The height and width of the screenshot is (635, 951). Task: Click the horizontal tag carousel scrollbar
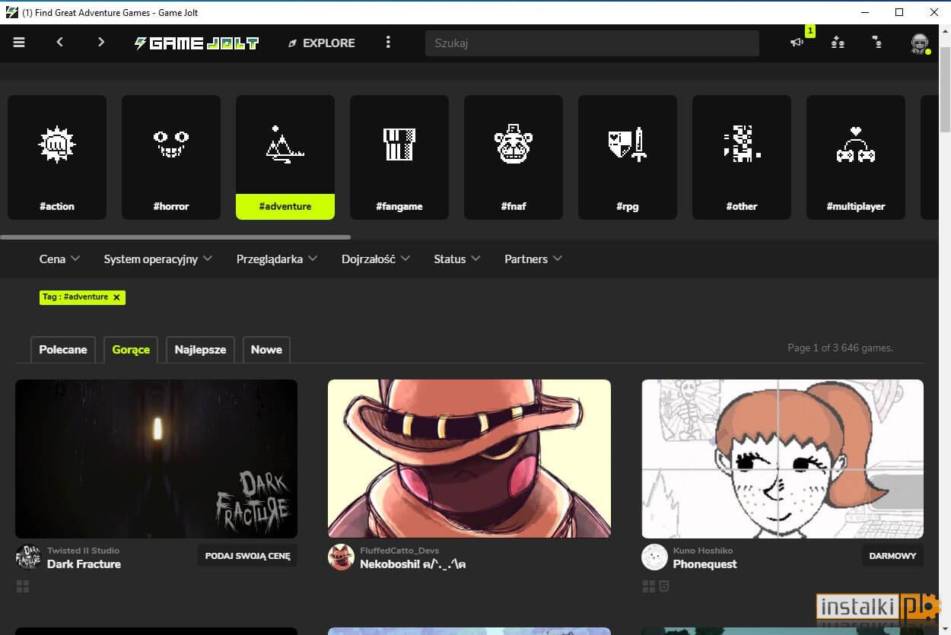tap(175, 237)
